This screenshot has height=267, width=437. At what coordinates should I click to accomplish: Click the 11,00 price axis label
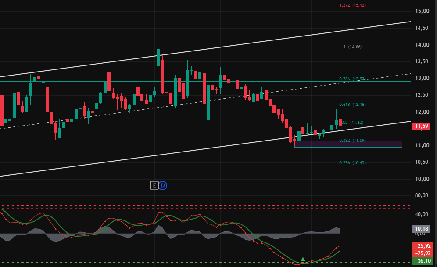[422, 145]
